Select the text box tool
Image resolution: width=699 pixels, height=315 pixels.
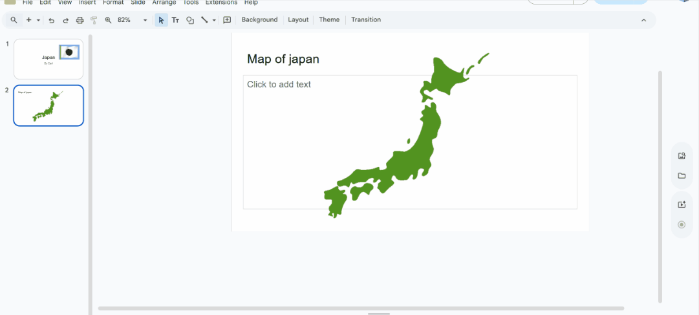pos(176,20)
